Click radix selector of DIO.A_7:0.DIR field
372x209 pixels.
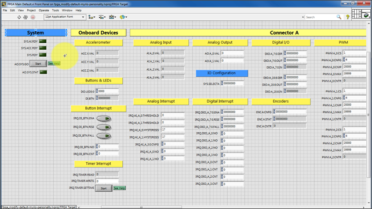(285, 53)
